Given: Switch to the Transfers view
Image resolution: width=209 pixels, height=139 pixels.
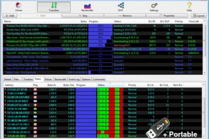Looking at the screenshot, I should 54,7.
